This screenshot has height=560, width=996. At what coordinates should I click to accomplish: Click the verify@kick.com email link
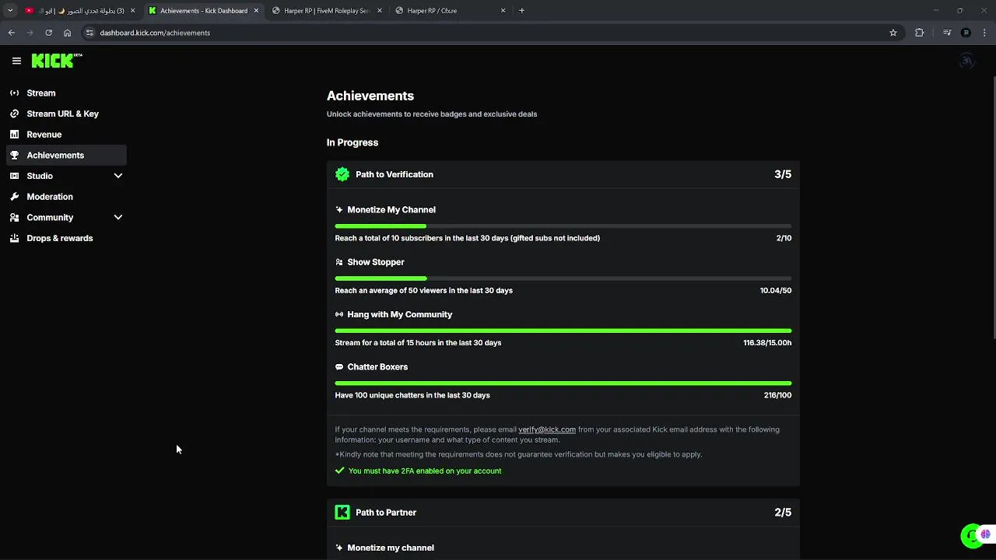[546, 429]
